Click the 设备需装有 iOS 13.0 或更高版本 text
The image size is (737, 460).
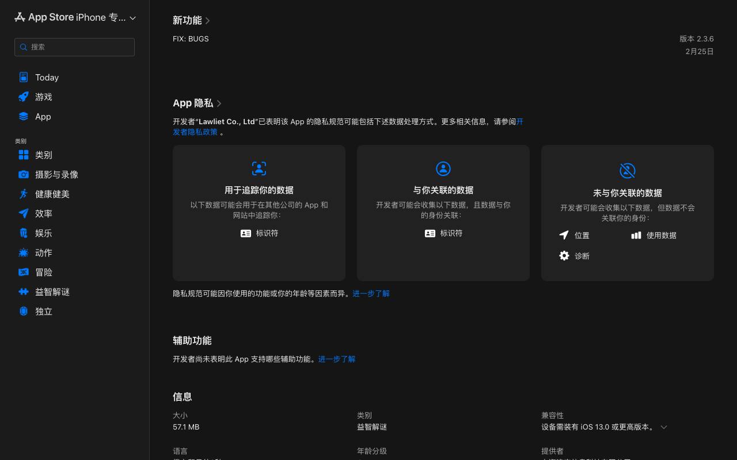[598, 427]
